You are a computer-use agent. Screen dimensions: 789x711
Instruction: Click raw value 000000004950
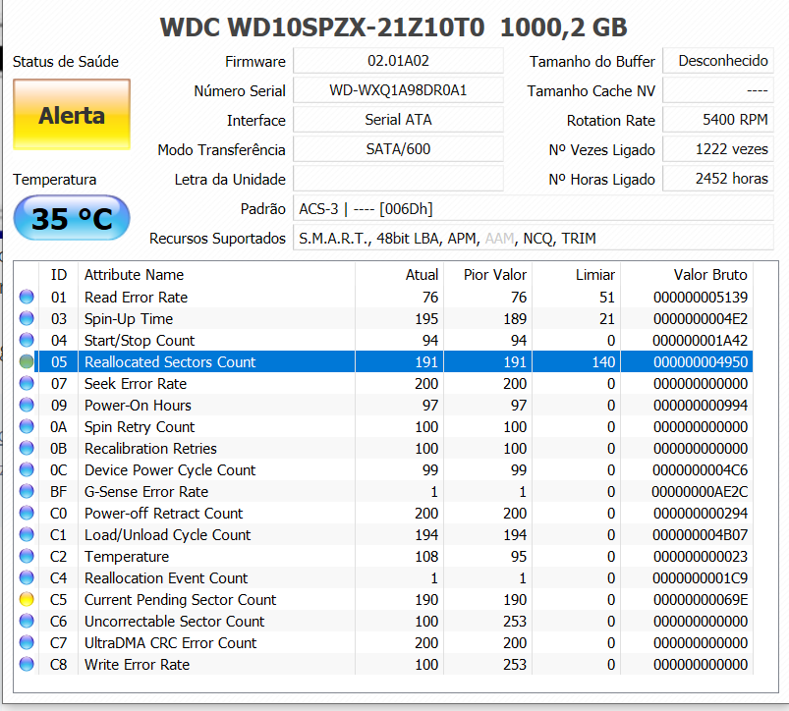click(701, 362)
